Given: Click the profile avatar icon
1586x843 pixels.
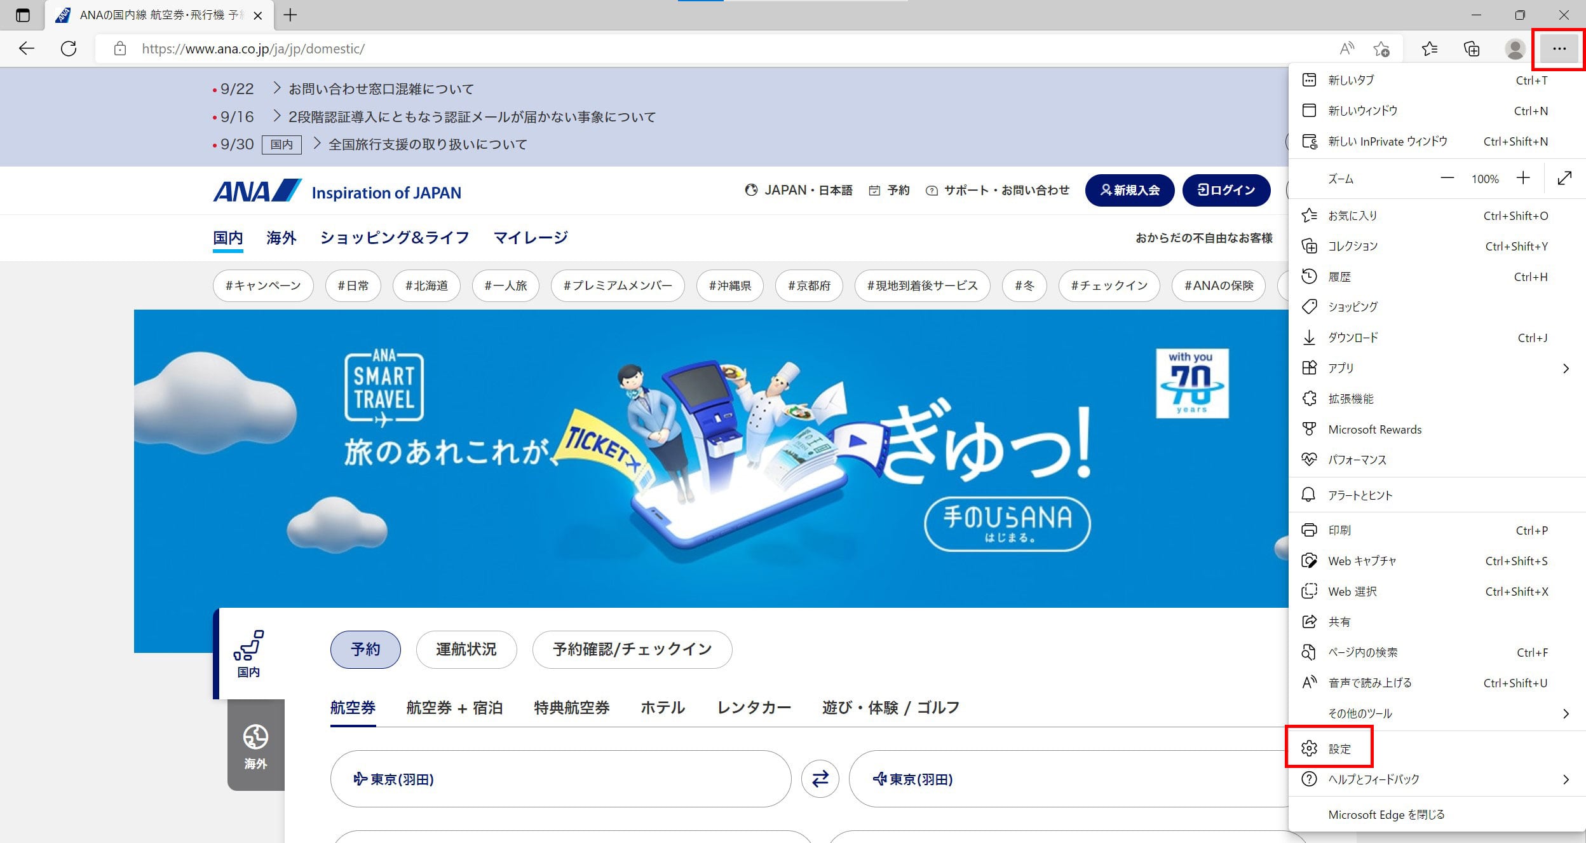Looking at the screenshot, I should coord(1515,48).
